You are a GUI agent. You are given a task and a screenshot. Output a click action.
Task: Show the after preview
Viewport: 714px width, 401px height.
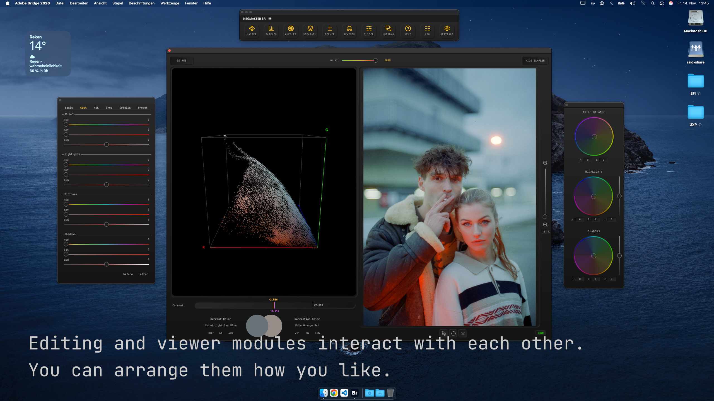click(144, 274)
